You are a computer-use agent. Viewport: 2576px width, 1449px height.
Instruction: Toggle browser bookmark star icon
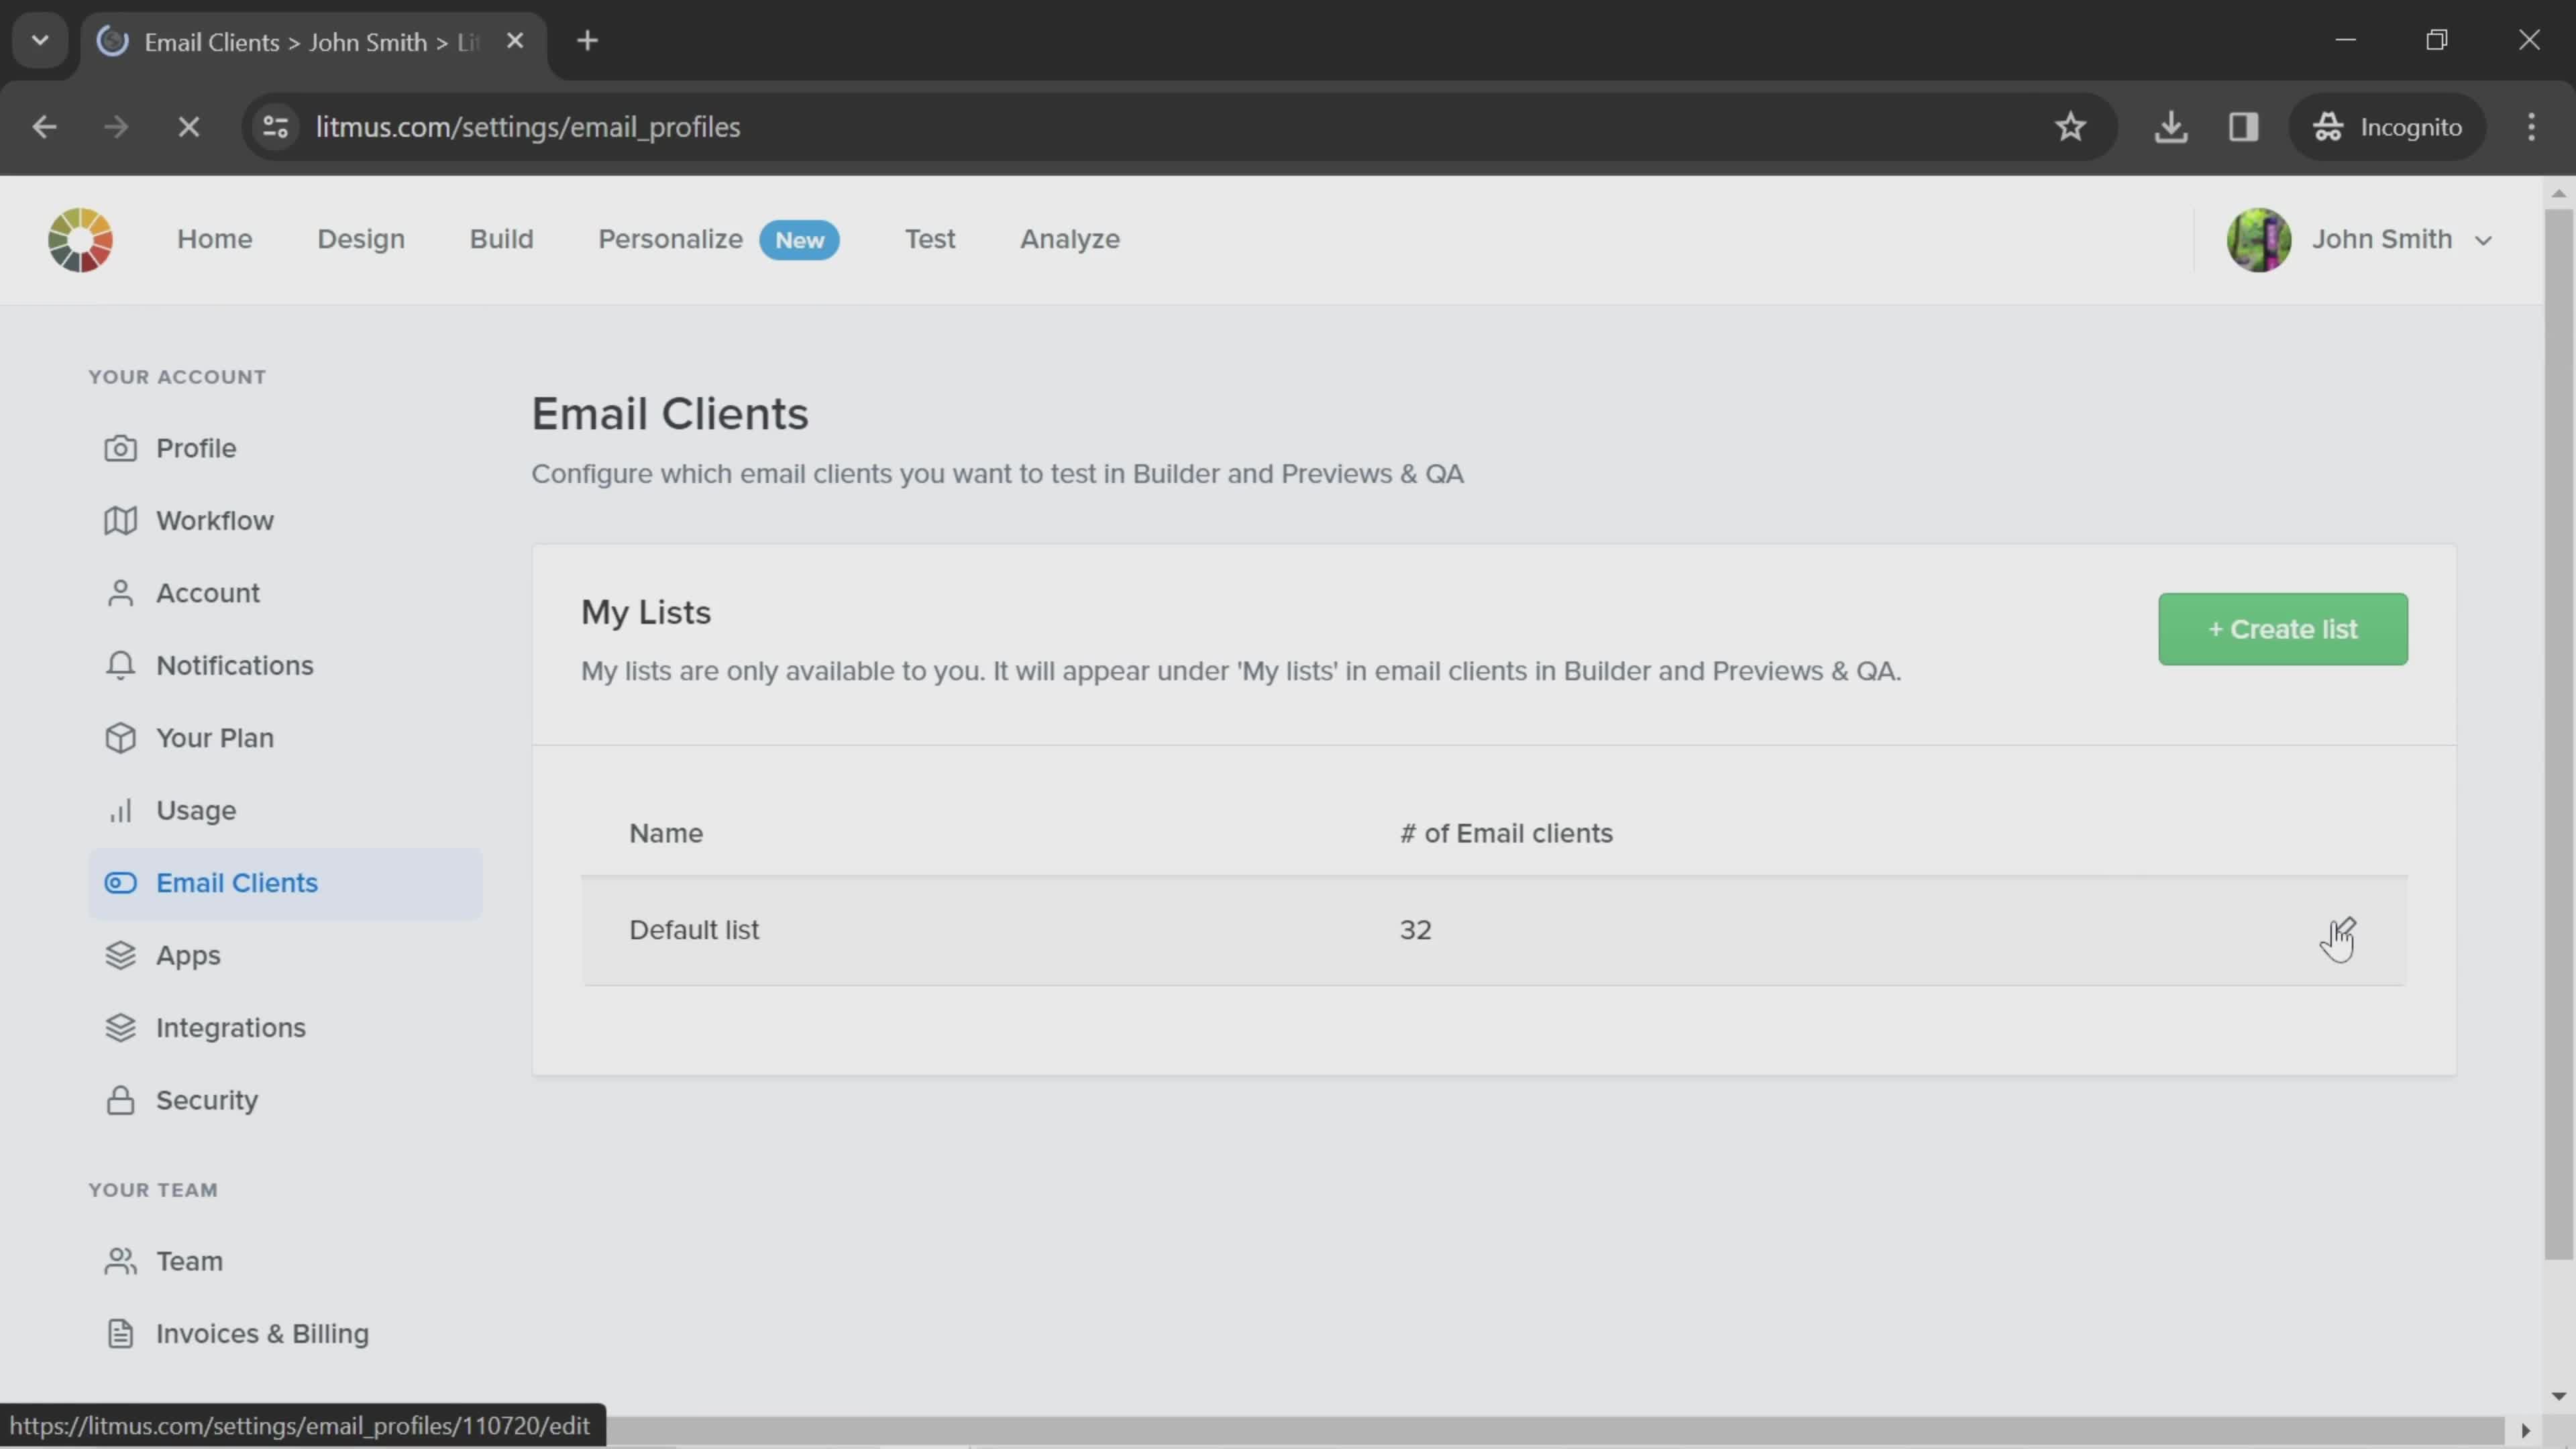(2070, 125)
